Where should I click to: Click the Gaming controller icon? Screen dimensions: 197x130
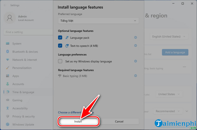tap(8, 100)
